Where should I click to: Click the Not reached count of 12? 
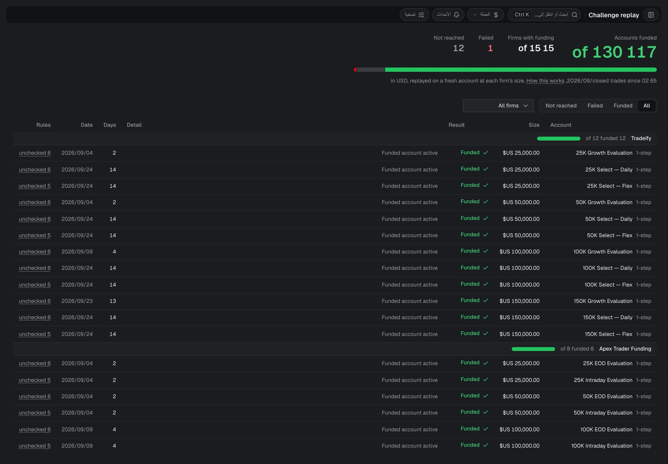458,48
